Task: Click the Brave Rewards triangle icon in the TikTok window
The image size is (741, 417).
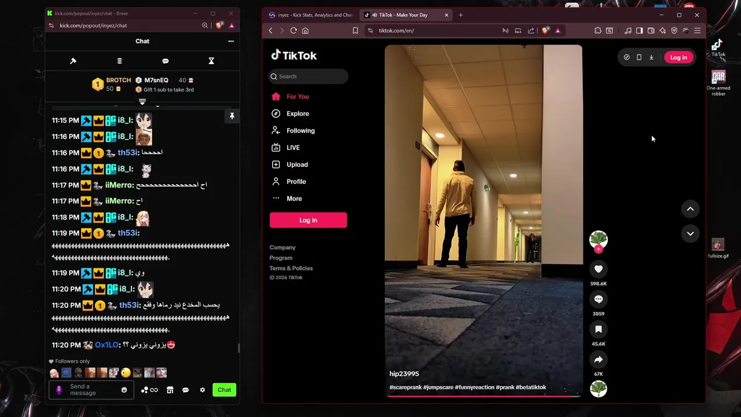Action: coord(557,31)
